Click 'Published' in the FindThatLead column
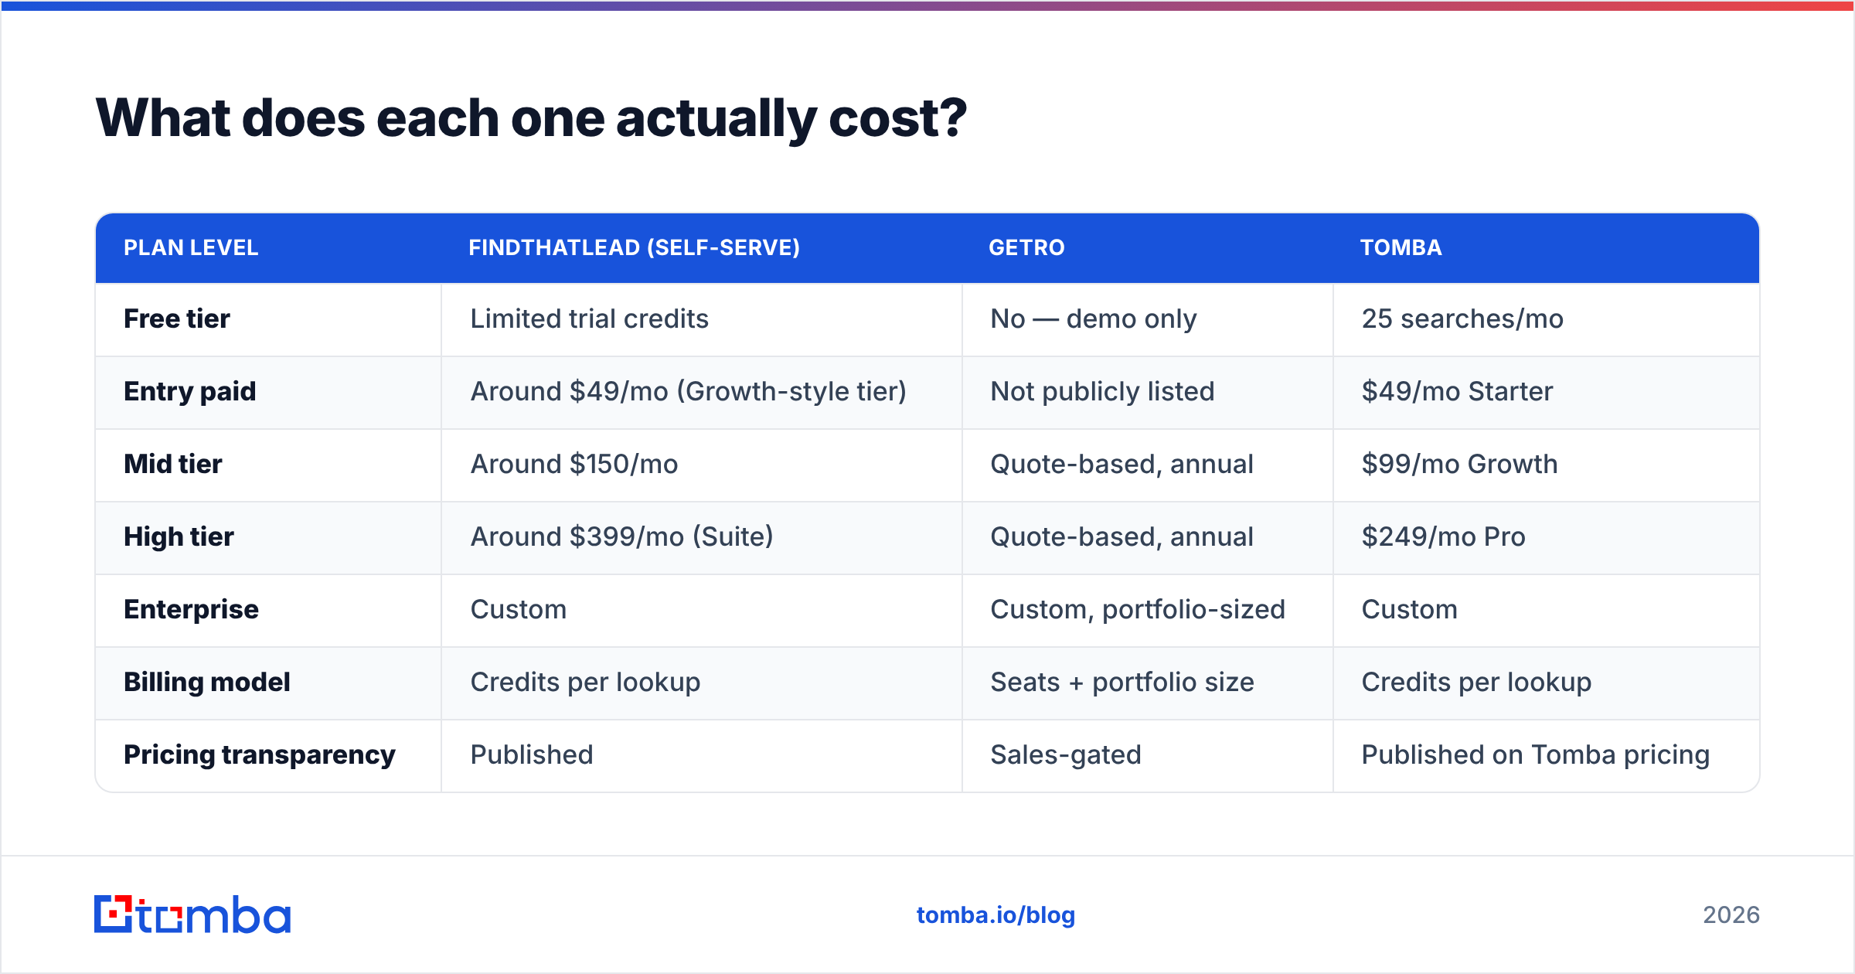Image resolution: width=1855 pixels, height=974 pixels. (x=532, y=754)
